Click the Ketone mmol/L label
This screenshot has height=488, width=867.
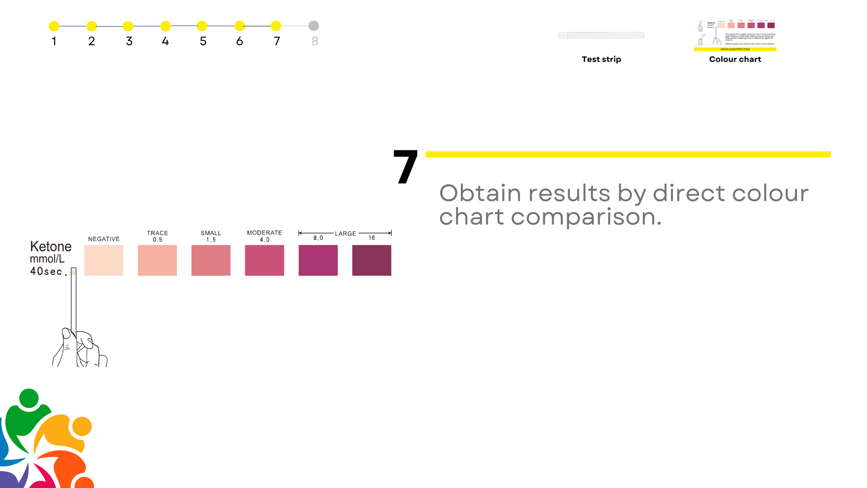[x=51, y=253]
